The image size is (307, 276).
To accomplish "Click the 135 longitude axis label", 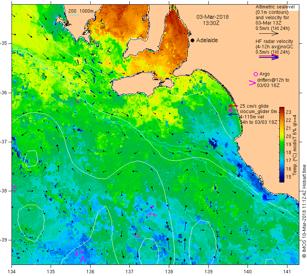I will click(x=51, y=272).
